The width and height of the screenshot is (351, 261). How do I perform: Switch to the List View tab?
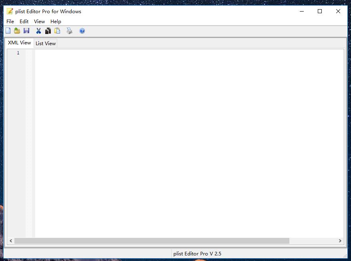46,43
